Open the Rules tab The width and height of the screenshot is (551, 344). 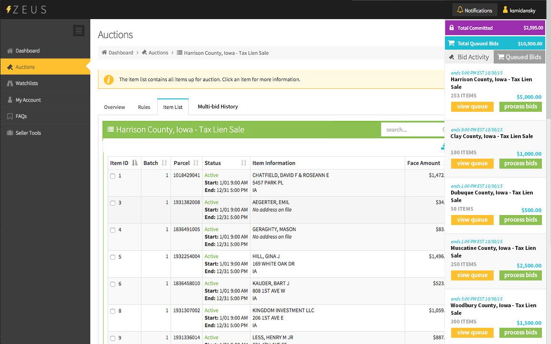click(144, 107)
